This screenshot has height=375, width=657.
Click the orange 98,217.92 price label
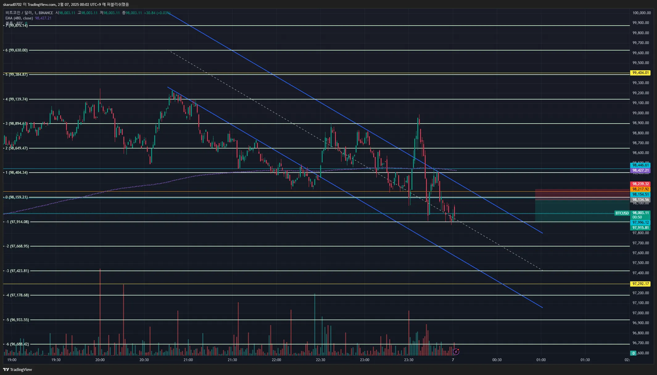(x=640, y=189)
